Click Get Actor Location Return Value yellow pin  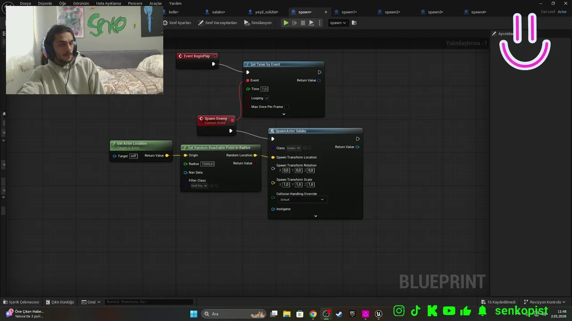click(167, 156)
